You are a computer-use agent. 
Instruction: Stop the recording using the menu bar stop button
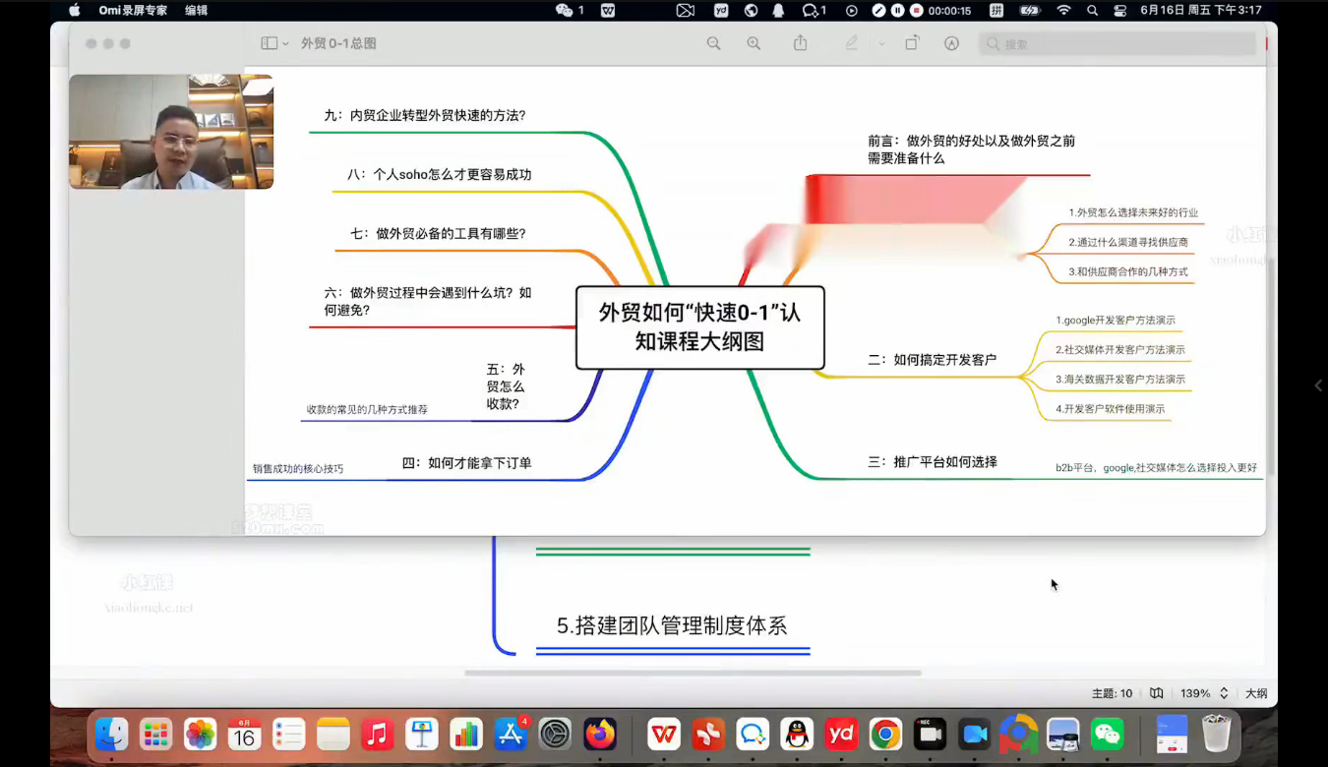click(x=916, y=11)
